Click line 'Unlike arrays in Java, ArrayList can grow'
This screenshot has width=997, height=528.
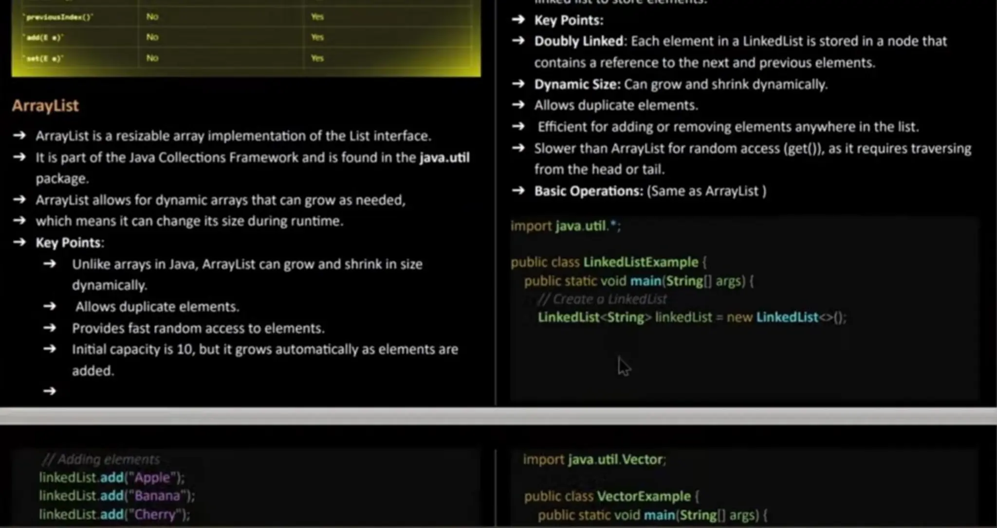[247, 264]
